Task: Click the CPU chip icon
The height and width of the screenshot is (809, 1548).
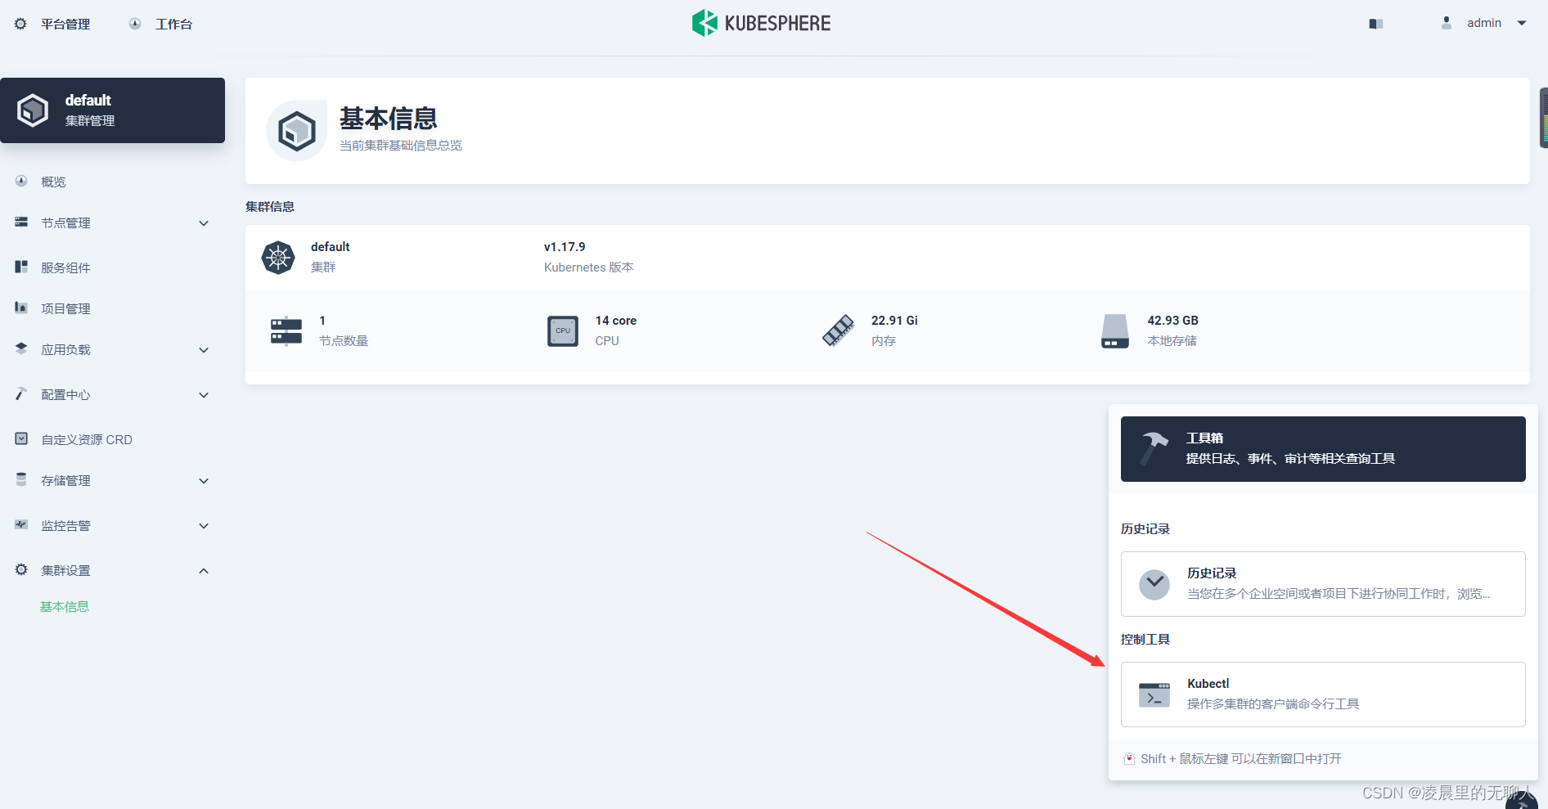Action: [563, 330]
